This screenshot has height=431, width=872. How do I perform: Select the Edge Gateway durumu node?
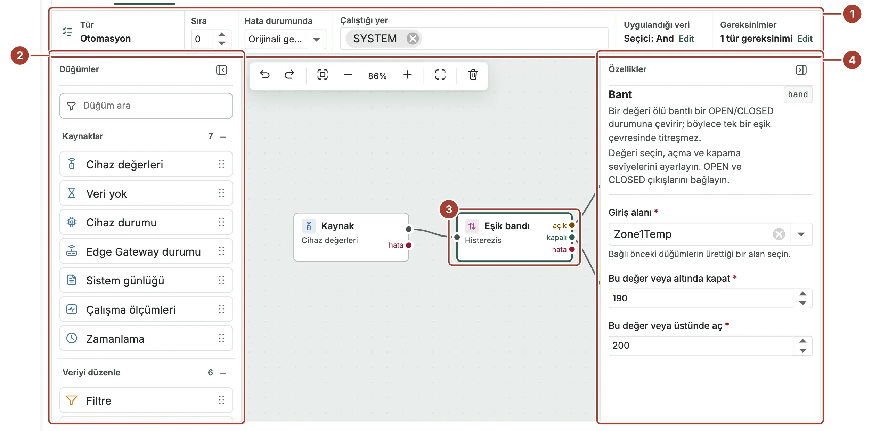(146, 251)
